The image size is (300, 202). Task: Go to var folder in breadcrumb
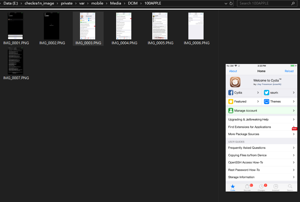coord(82,3)
